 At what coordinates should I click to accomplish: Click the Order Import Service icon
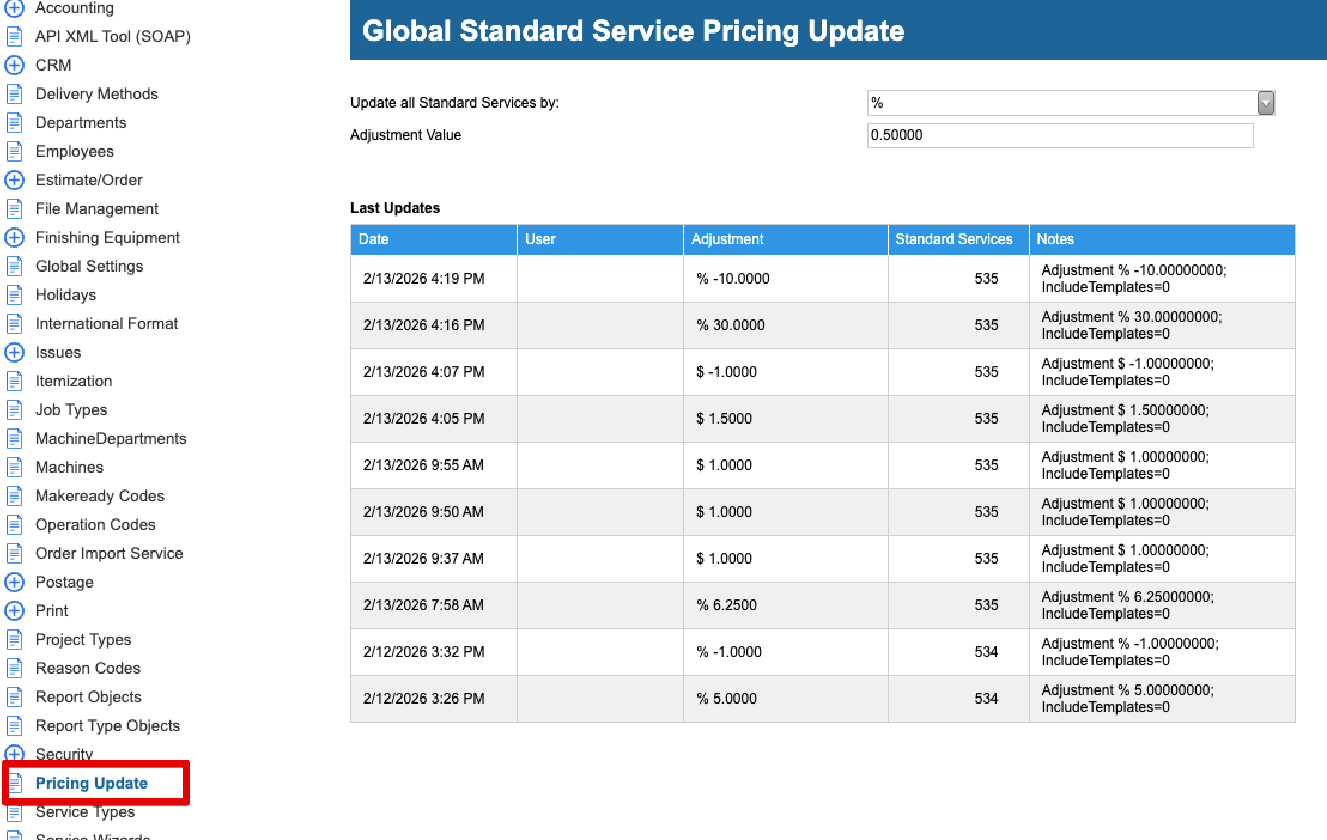(14, 553)
